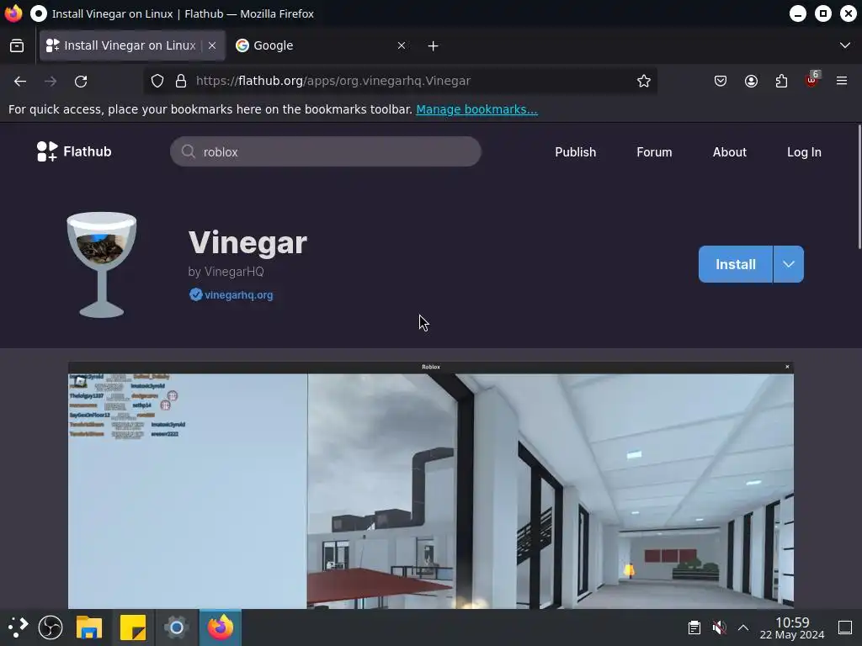This screenshot has width=862, height=646.
Task: Go to Flathub home logo
Action: tap(74, 151)
